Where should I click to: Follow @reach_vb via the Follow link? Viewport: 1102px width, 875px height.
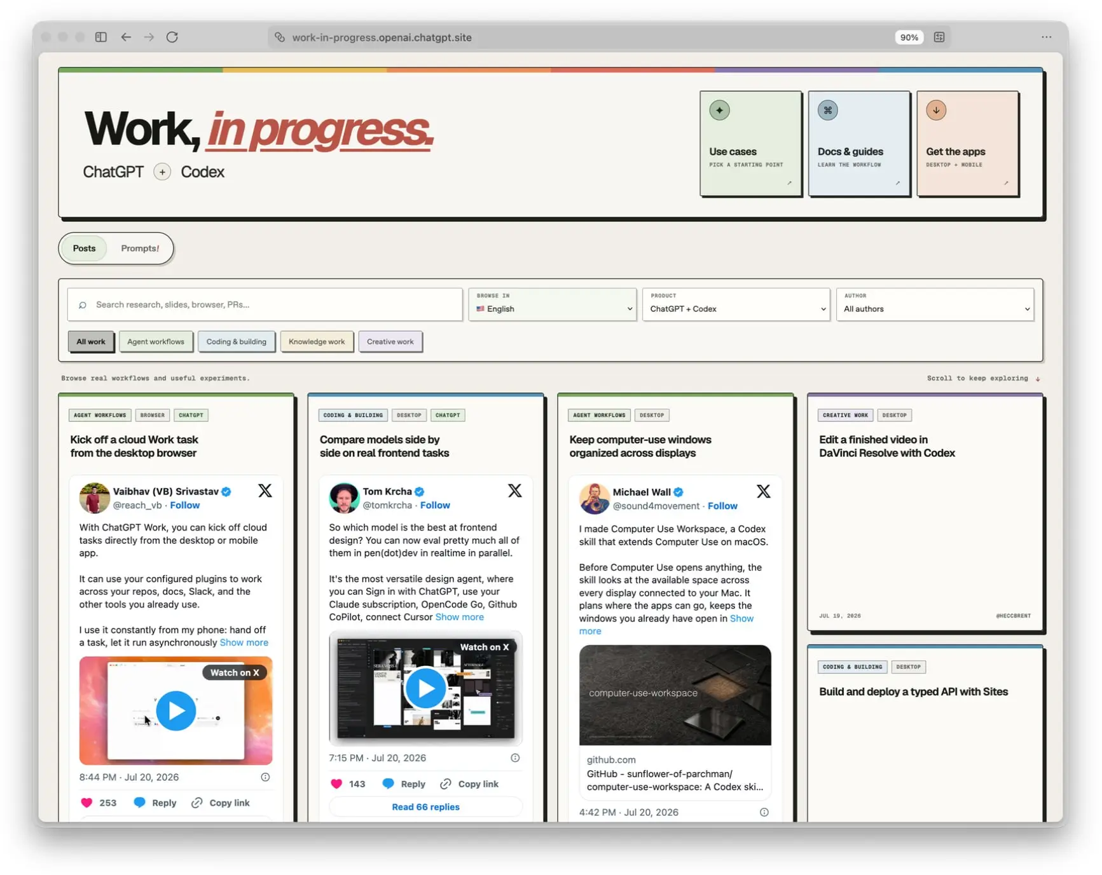coord(184,505)
